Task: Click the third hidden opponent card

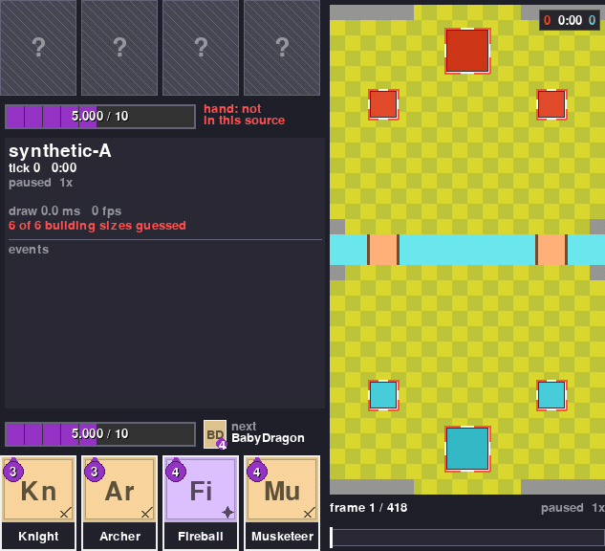Action: (x=201, y=48)
